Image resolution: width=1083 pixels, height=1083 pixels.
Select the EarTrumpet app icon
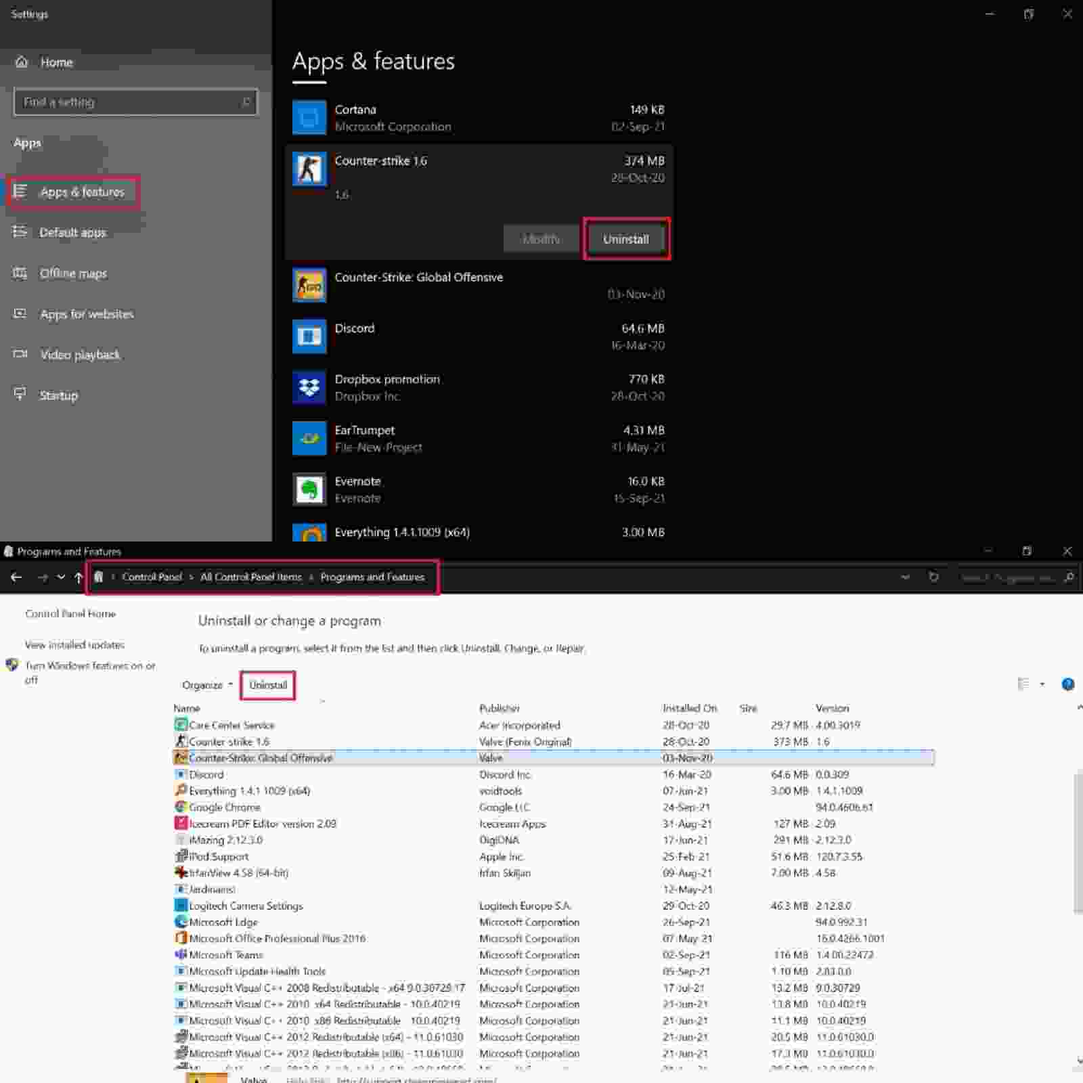(x=309, y=438)
